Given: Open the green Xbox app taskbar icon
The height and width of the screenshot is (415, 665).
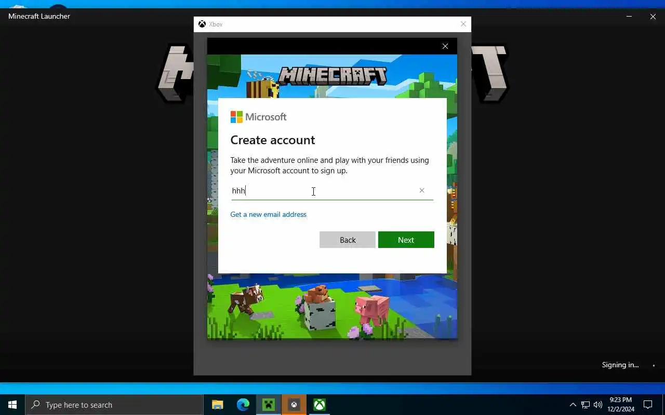Looking at the screenshot, I should [320, 405].
